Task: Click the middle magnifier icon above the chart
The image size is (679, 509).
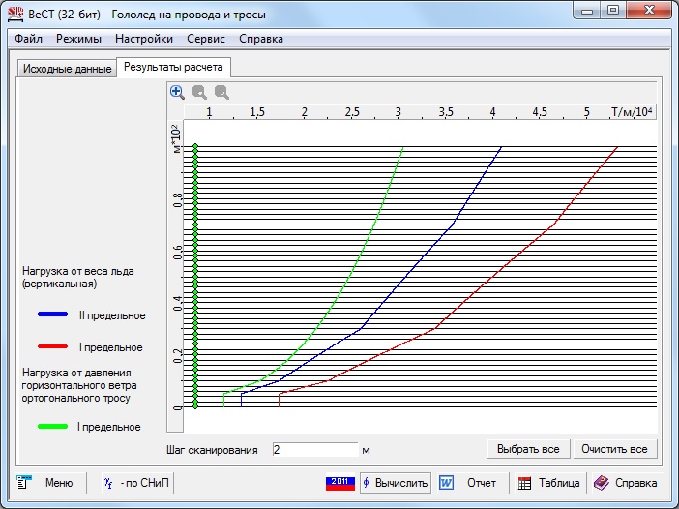Action: (x=199, y=92)
